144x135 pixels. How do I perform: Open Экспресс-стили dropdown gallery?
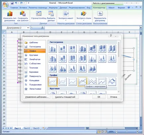pyautogui.click(x=84, y=16)
